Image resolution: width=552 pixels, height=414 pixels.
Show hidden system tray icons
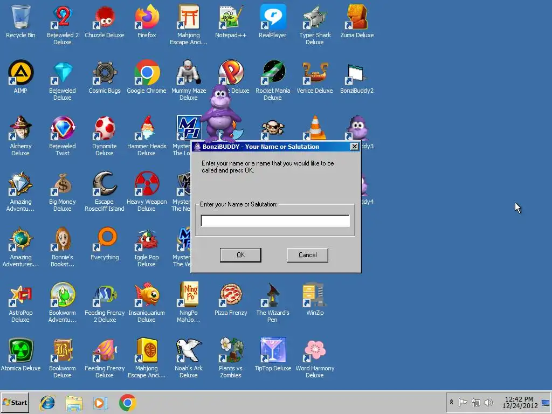pos(451,402)
